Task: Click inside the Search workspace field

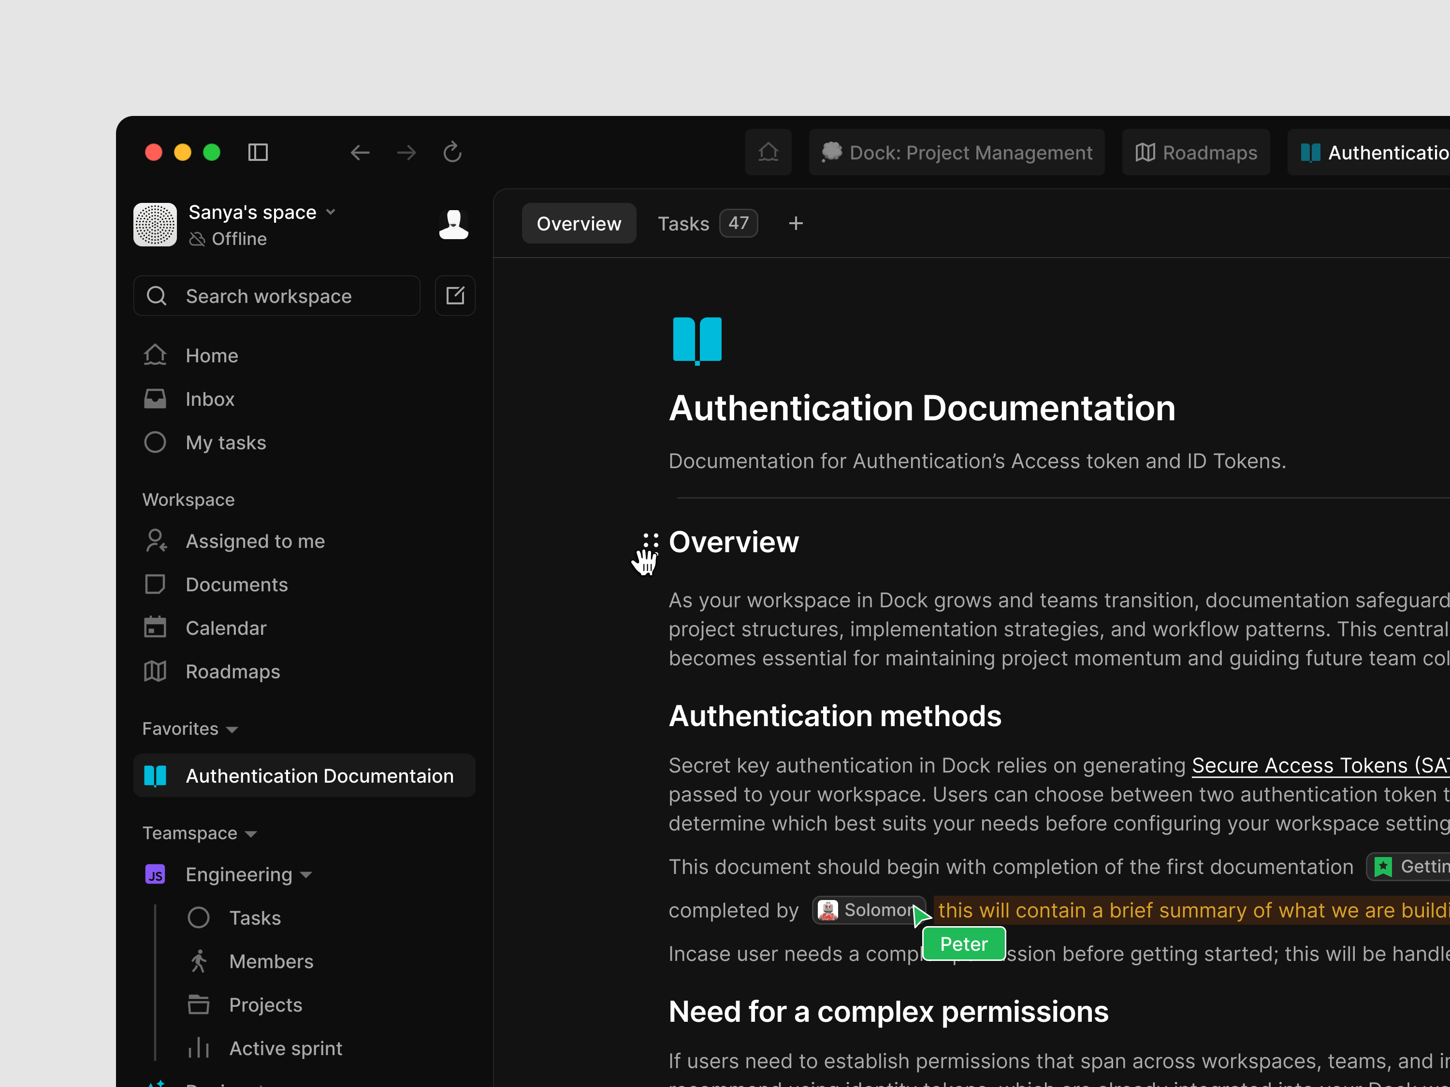Action: point(275,296)
